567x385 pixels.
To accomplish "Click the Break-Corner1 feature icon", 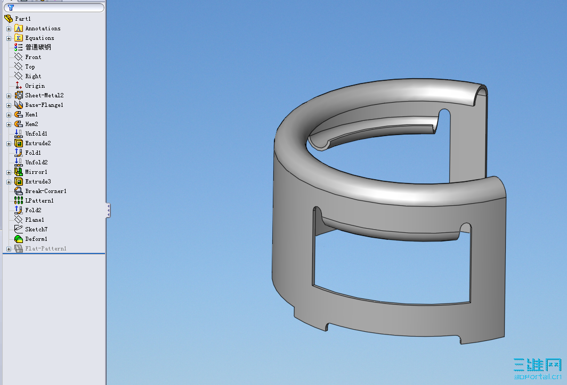I will point(19,191).
